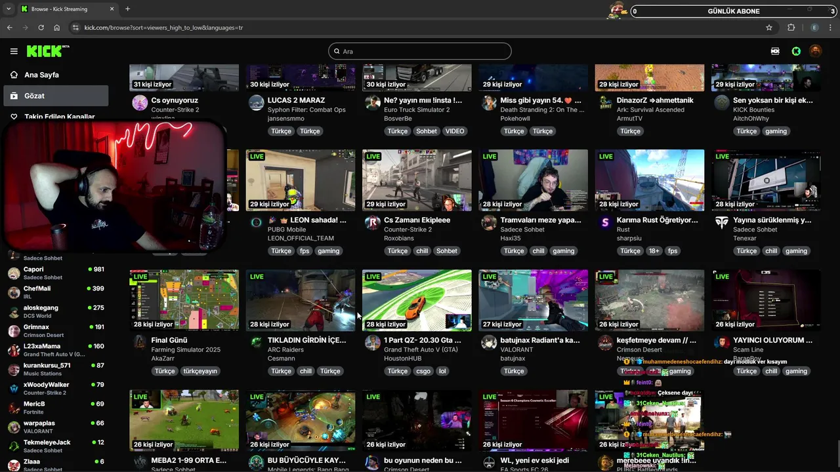Open the hamburger menu beside Kick logo

(x=14, y=51)
